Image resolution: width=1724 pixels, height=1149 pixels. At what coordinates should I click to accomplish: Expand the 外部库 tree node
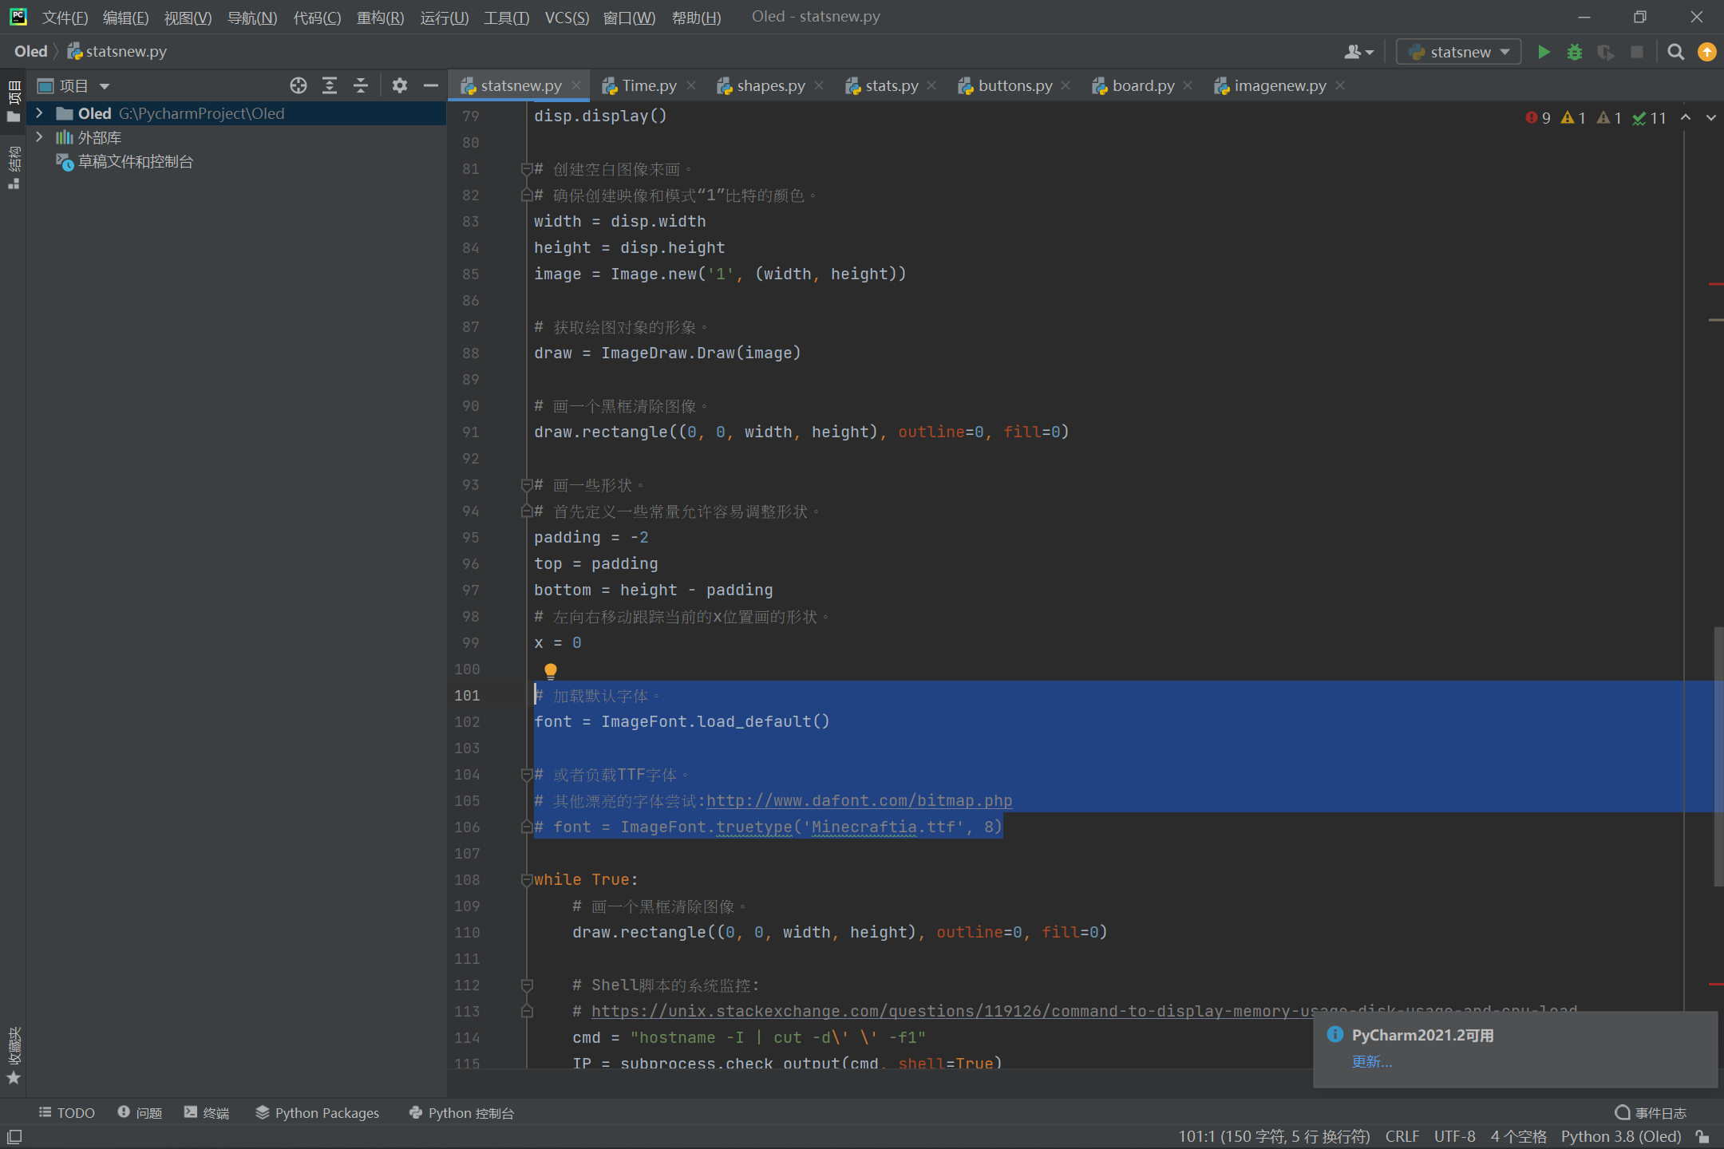coord(39,137)
